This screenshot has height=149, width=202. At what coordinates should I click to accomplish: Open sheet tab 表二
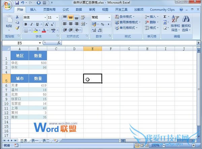pos(46,141)
